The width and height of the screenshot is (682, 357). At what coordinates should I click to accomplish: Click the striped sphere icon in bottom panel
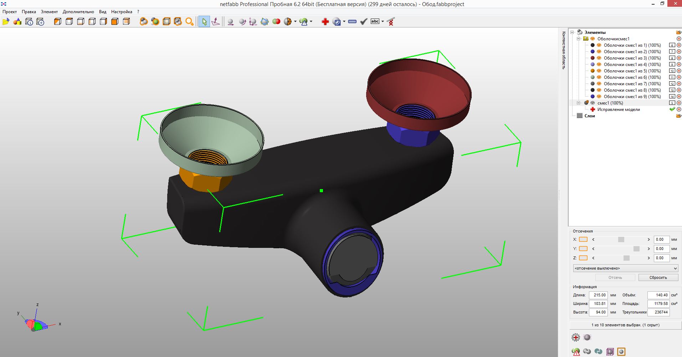tap(587, 337)
